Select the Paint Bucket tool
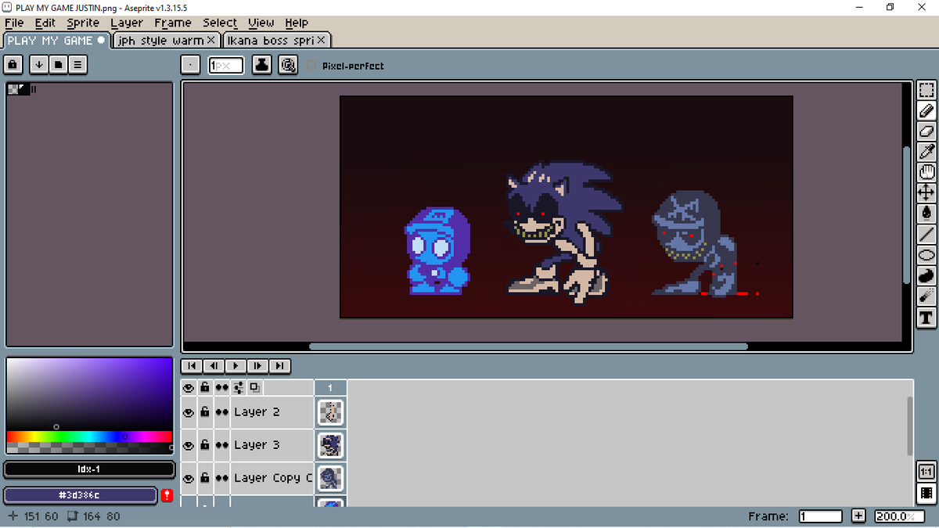Image resolution: width=939 pixels, height=528 pixels. click(x=926, y=213)
